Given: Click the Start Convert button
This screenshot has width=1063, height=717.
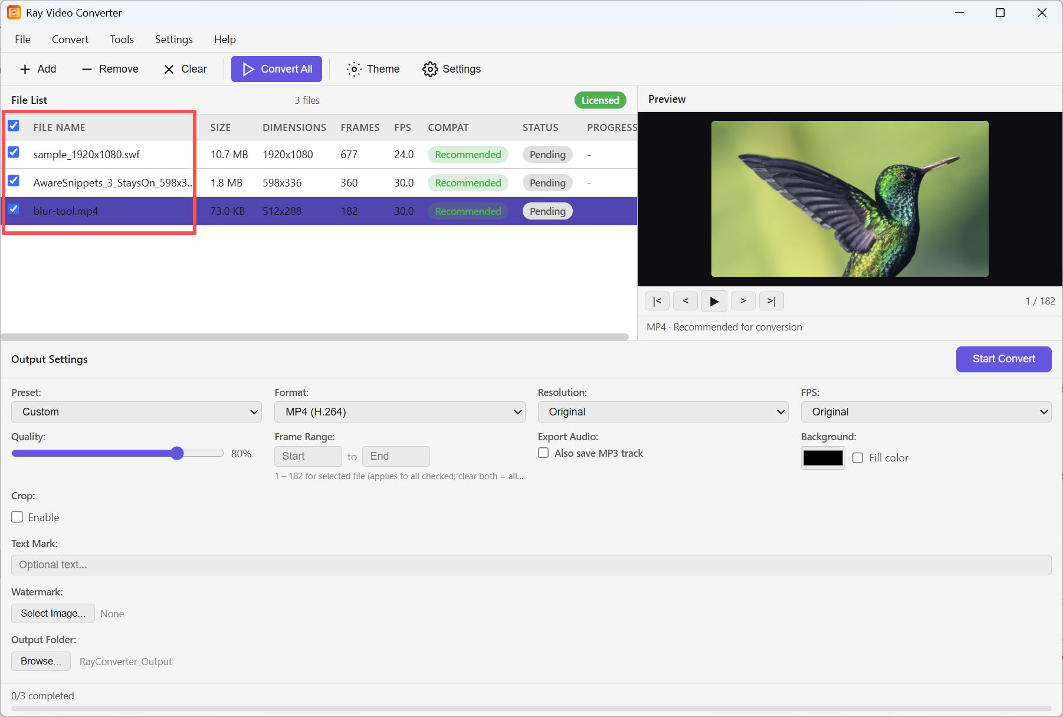Looking at the screenshot, I should (x=1003, y=359).
